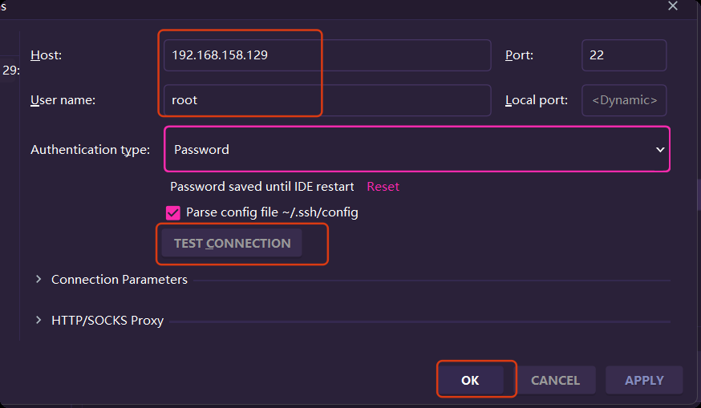Close the SSH configuration dialog
Image resolution: width=701 pixels, height=408 pixels.
(x=672, y=6)
